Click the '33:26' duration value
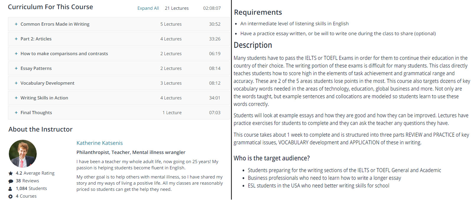This screenshot has height=200, width=472. [215, 39]
